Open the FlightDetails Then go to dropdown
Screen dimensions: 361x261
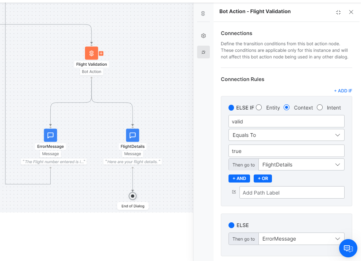[x=301, y=164]
